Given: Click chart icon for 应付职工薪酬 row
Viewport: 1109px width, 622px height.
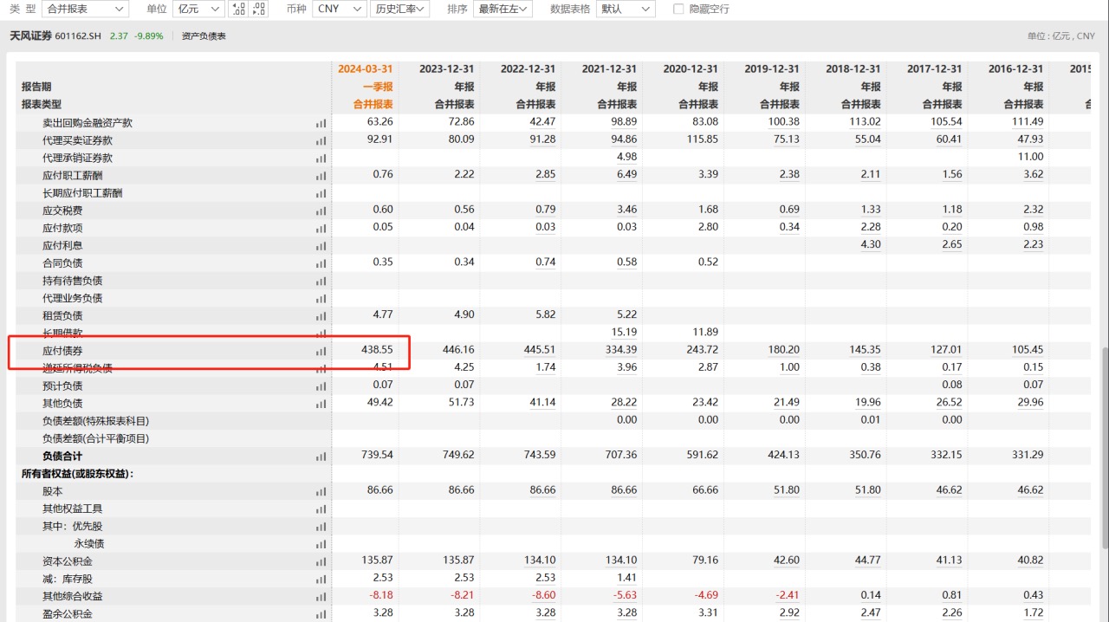Looking at the screenshot, I should (x=321, y=176).
